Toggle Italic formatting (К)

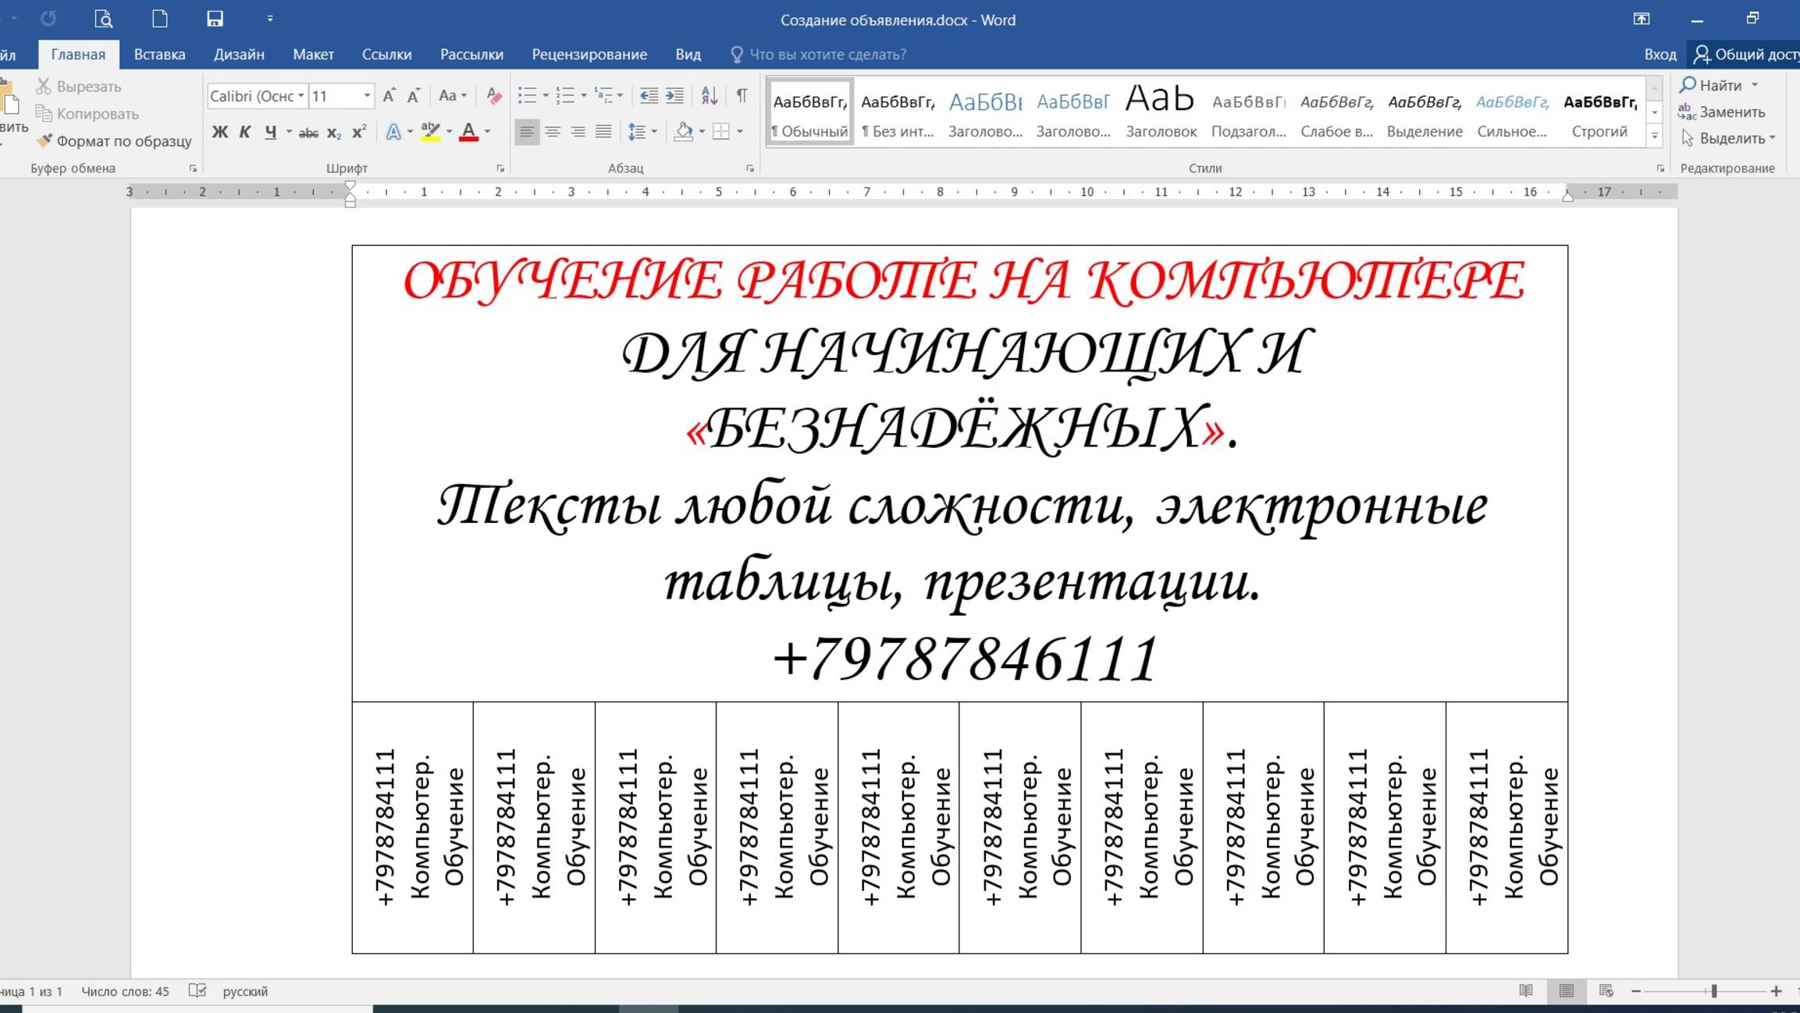tap(245, 132)
